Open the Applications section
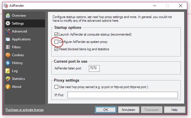This screenshot has width=191, height=118. (x=25, y=39)
